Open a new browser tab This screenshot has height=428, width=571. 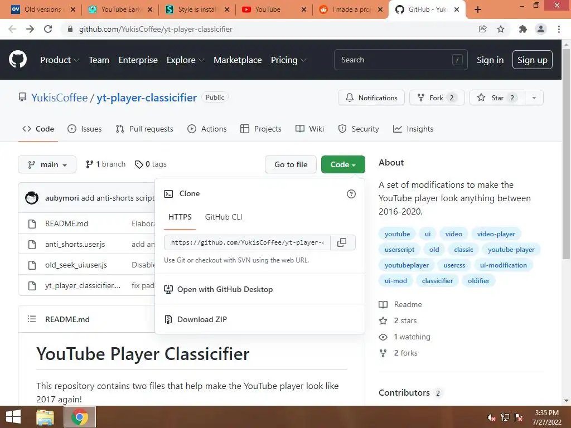point(478,9)
